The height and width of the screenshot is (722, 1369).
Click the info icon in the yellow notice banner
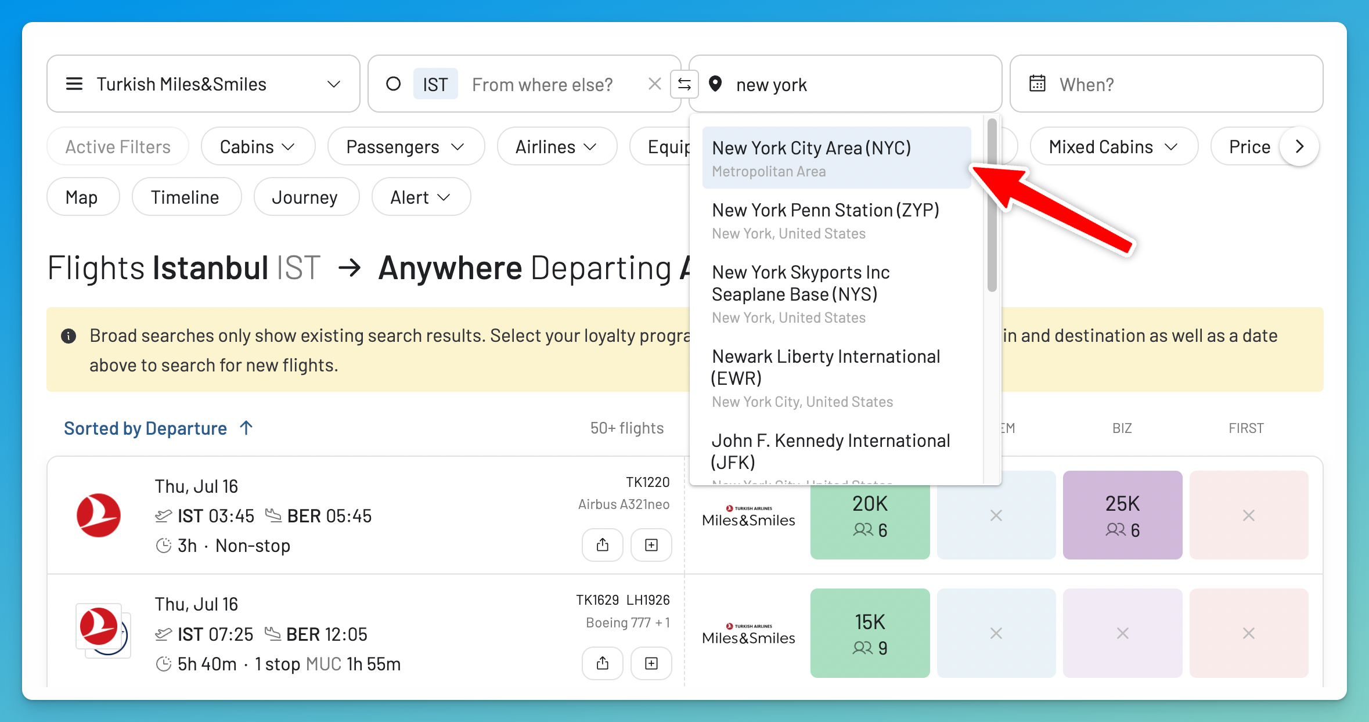[69, 336]
